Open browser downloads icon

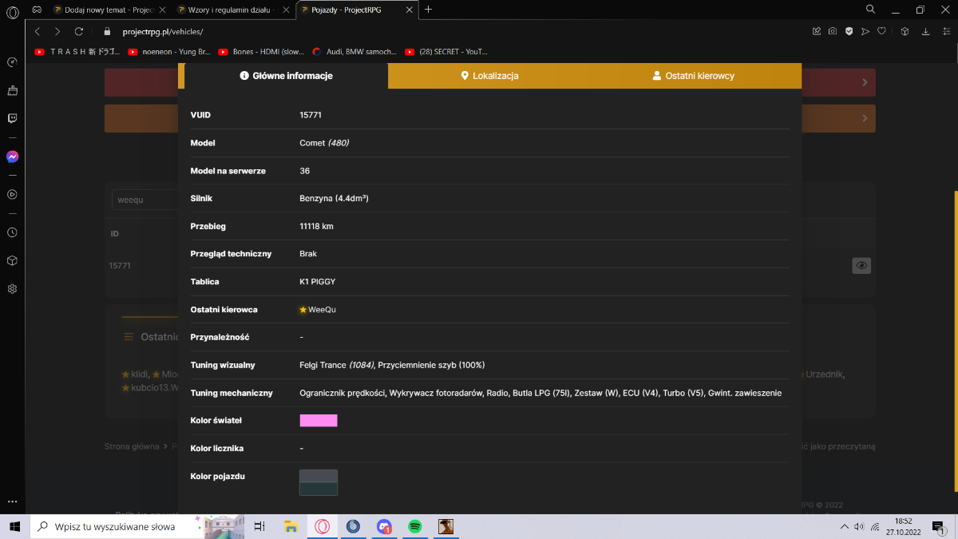[925, 31]
